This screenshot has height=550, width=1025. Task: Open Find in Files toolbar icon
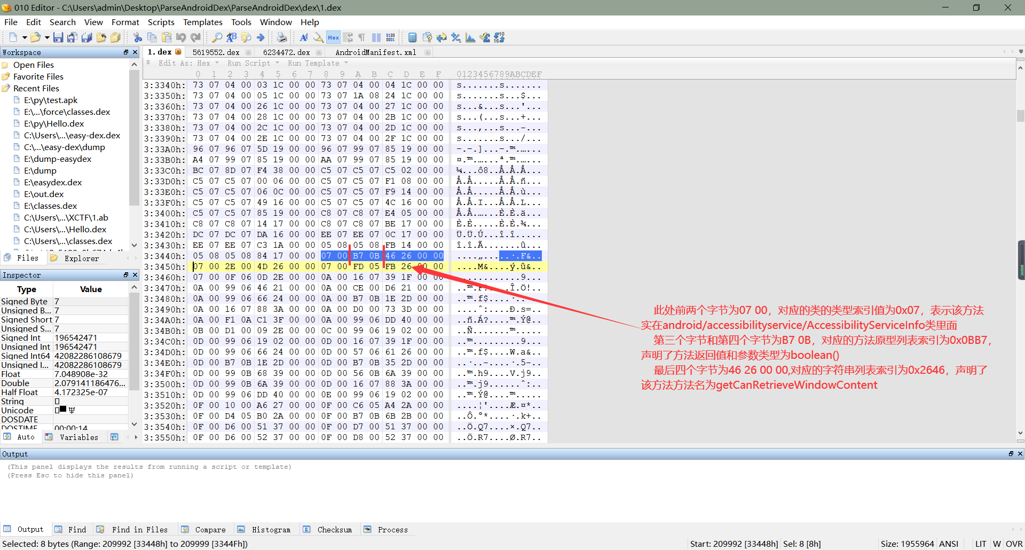point(246,37)
